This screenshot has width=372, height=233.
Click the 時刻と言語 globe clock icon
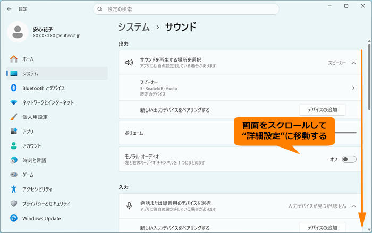coord(14,160)
